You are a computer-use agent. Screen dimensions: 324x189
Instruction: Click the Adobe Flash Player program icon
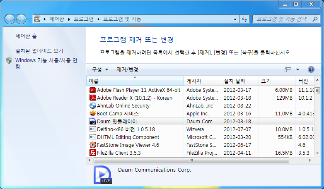pyautogui.click(x=93, y=90)
